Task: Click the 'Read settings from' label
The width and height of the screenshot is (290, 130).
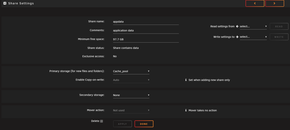Action: click(x=222, y=26)
